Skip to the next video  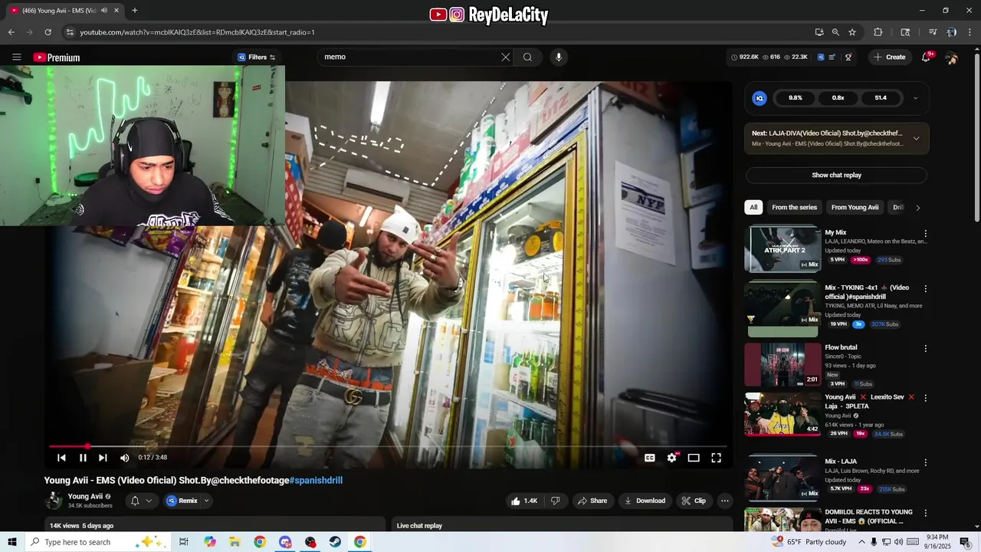[103, 458]
